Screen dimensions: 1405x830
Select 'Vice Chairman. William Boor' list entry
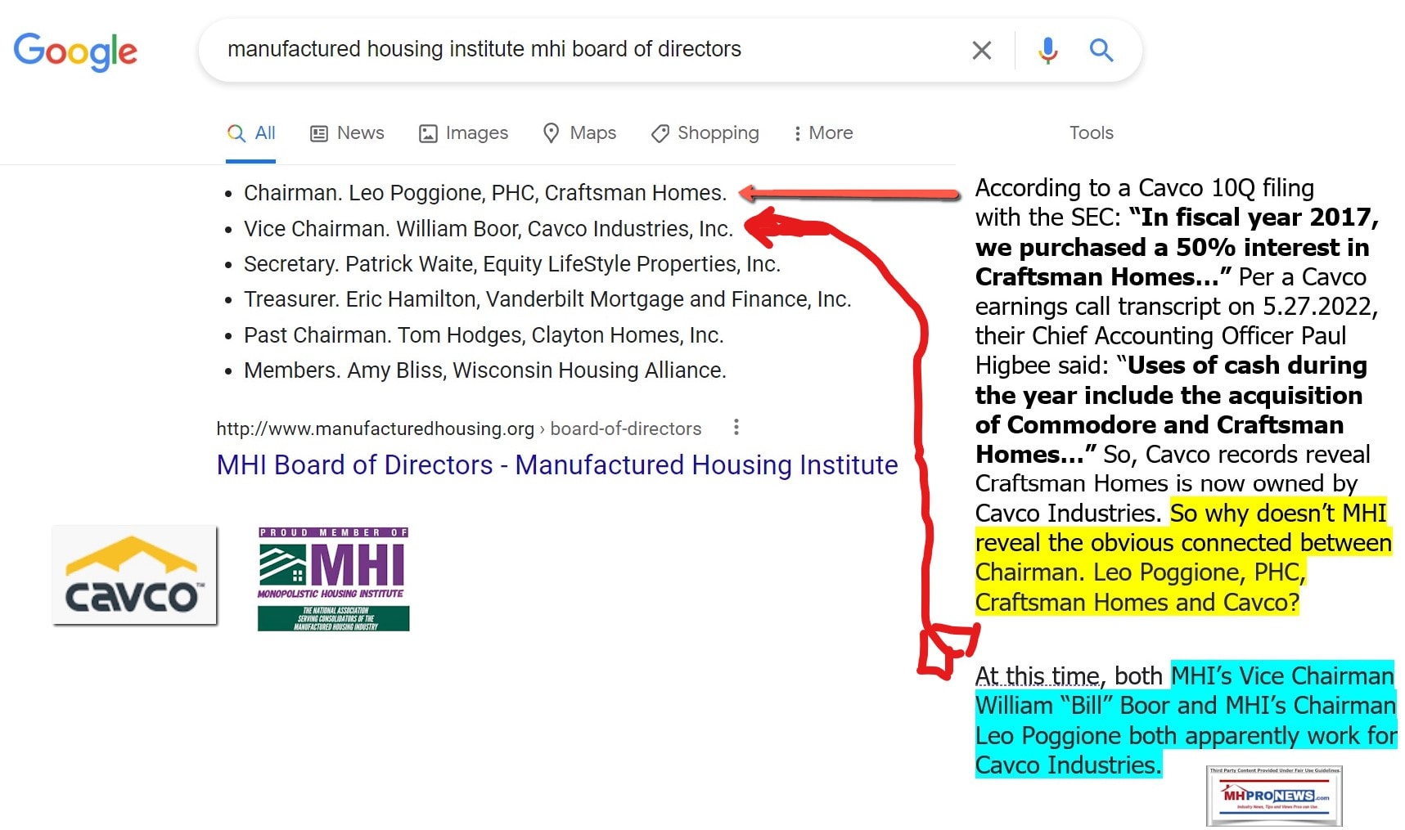[x=488, y=229]
